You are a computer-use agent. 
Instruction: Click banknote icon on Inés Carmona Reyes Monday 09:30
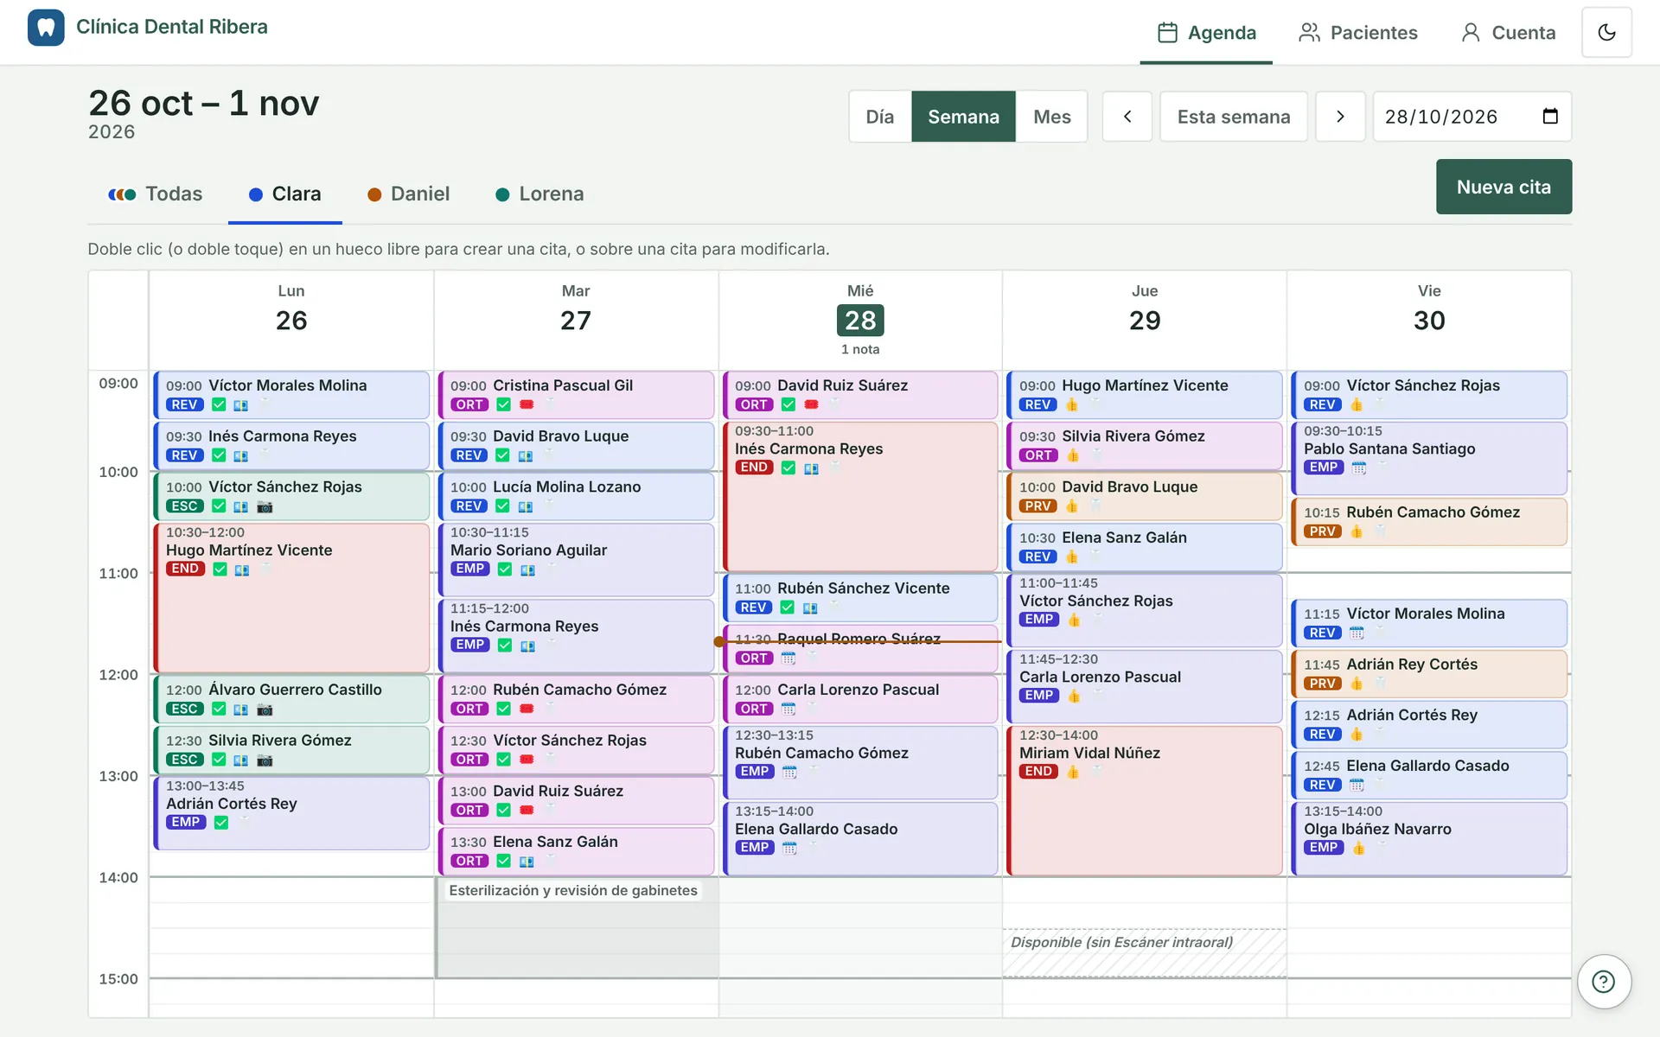pyautogui.click(x=240, y=455)
